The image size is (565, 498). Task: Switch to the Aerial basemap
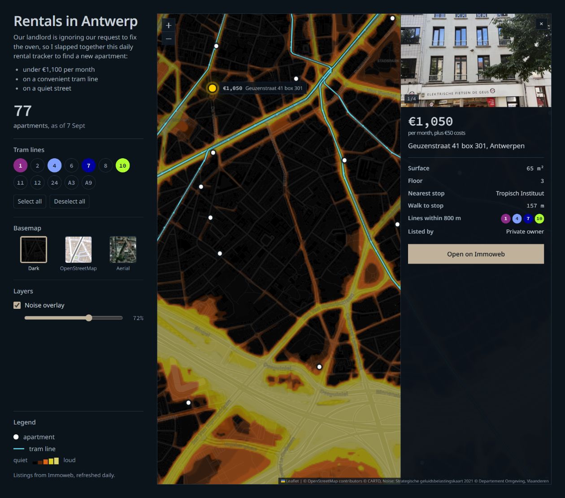pyautogui.click(x=123, y=250)
